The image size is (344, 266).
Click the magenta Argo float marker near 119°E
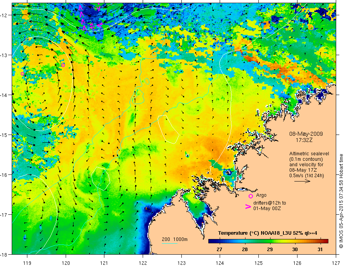tap(22, 74)
